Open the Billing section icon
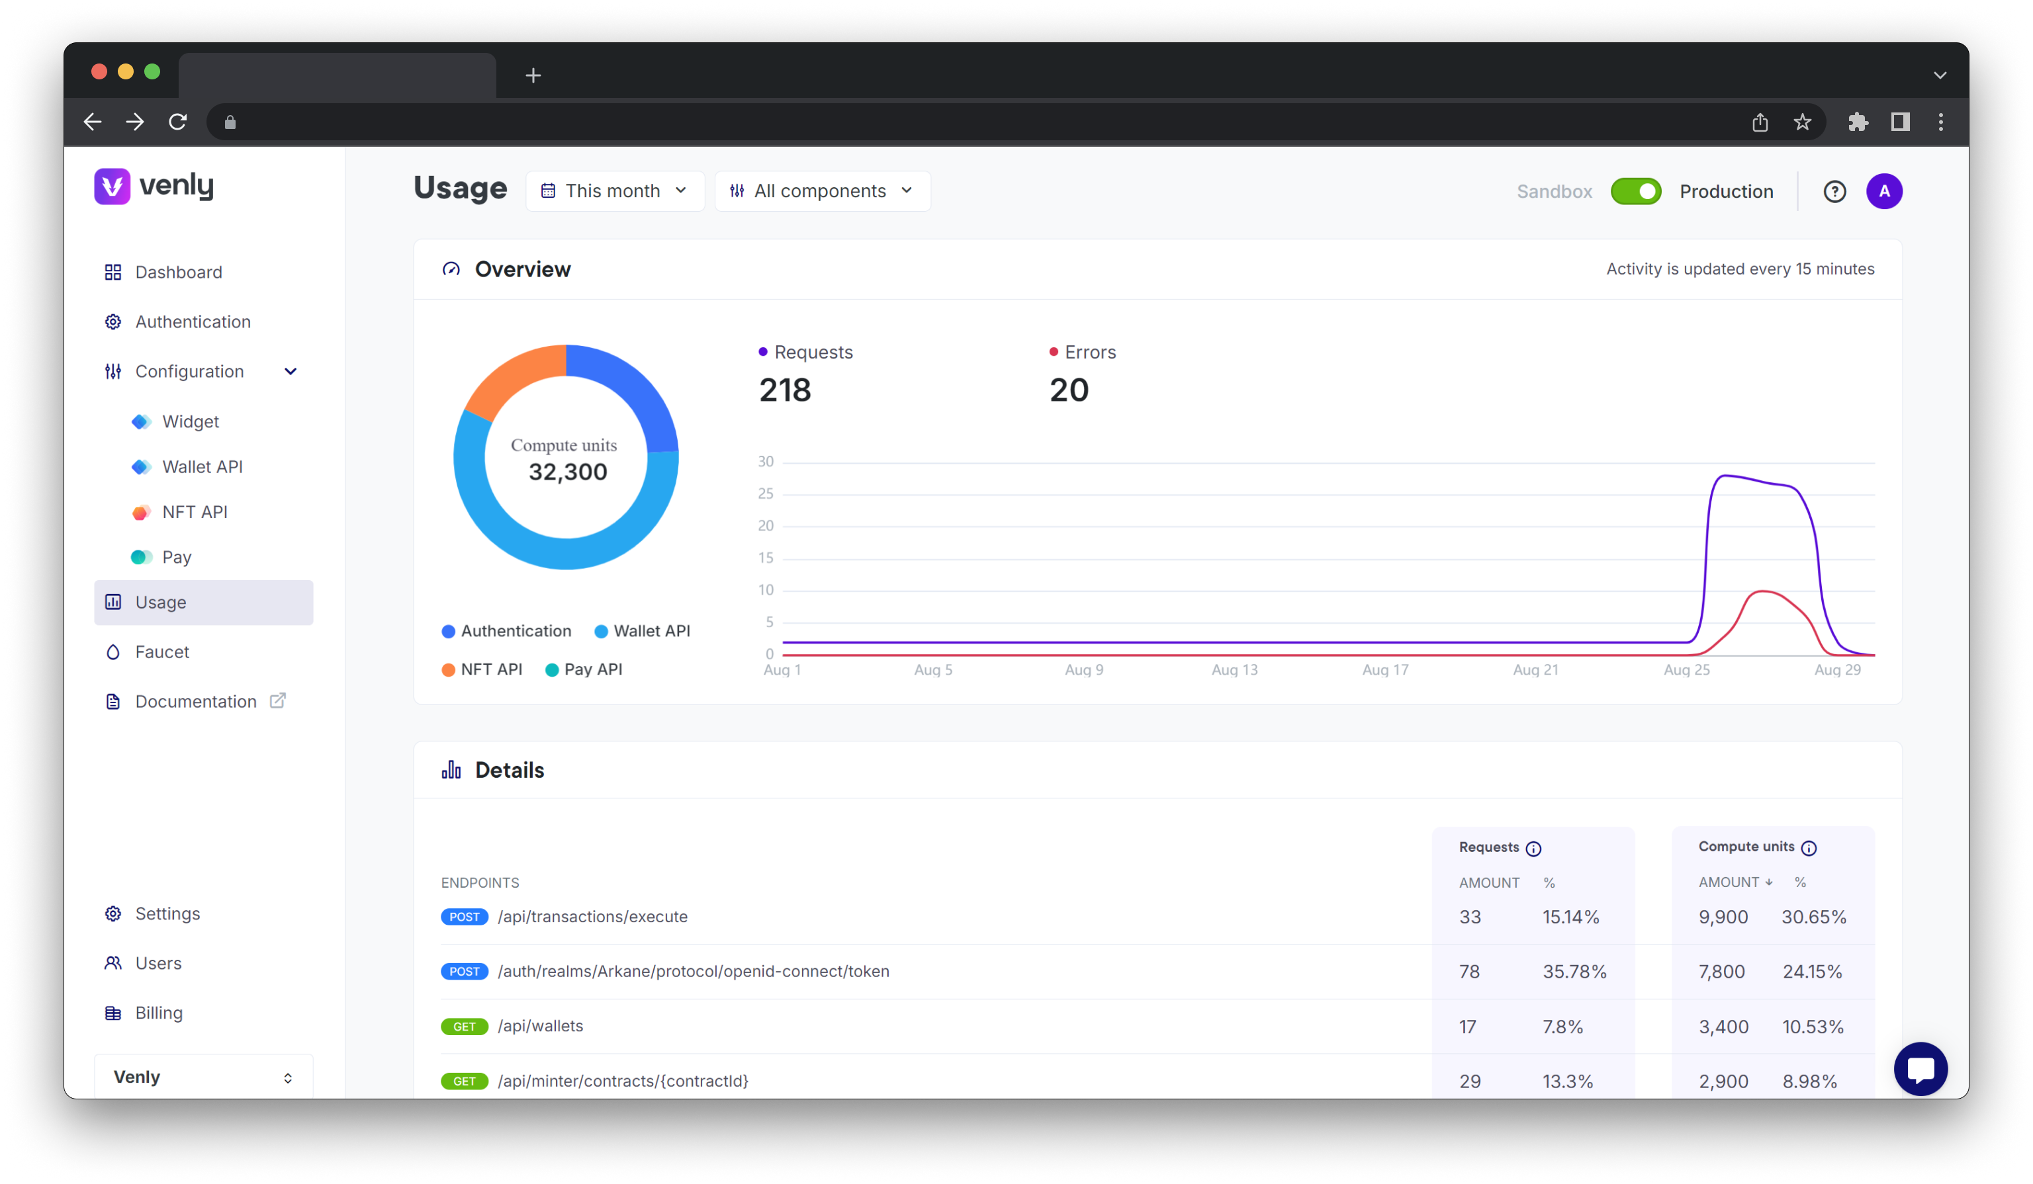Image resolution: width=2033 pixels, height=1184 pixels. (111, 1012)
